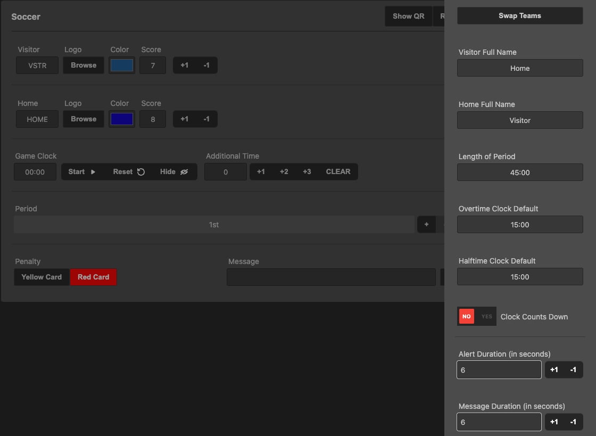
Task: Click the Alert Duration input field
Action: tap(499, 370)
